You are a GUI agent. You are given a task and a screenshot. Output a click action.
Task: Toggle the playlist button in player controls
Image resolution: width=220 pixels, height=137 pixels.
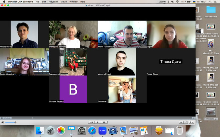(x=181, y=122)
